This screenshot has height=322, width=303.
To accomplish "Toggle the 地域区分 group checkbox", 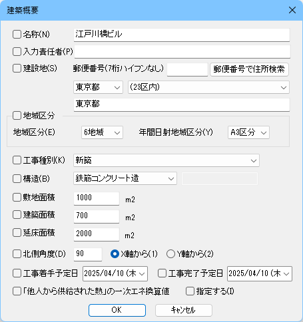I will (17, 116).
